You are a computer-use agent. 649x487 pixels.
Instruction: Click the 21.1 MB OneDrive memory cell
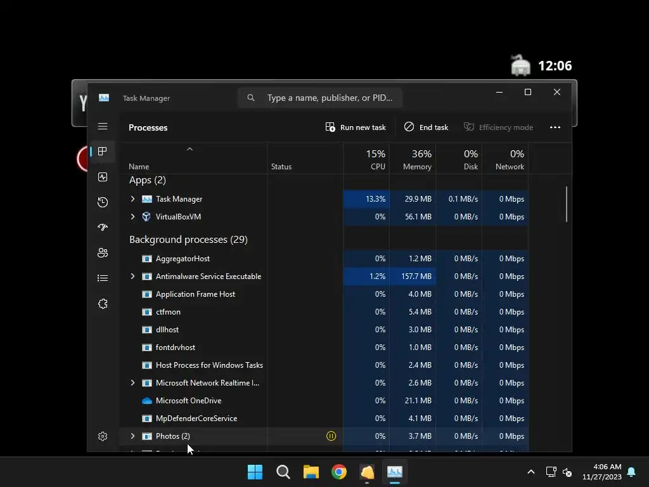tap(413, 401)
